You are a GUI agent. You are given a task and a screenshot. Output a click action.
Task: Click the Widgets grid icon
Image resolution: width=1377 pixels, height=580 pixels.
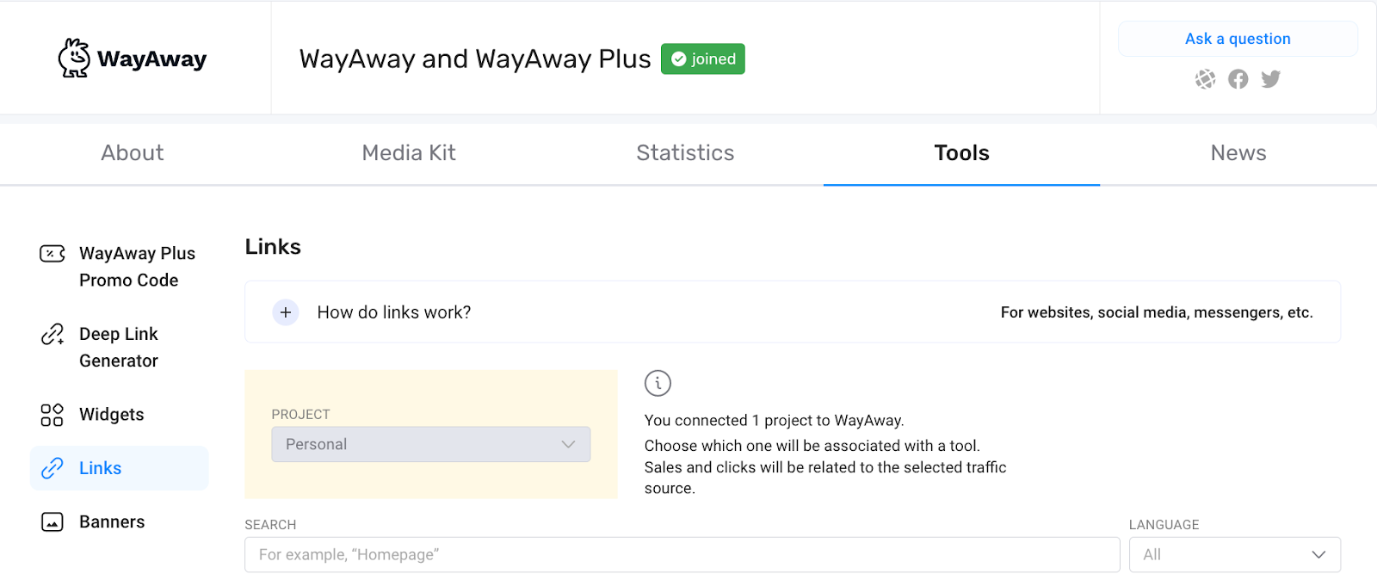52,415
